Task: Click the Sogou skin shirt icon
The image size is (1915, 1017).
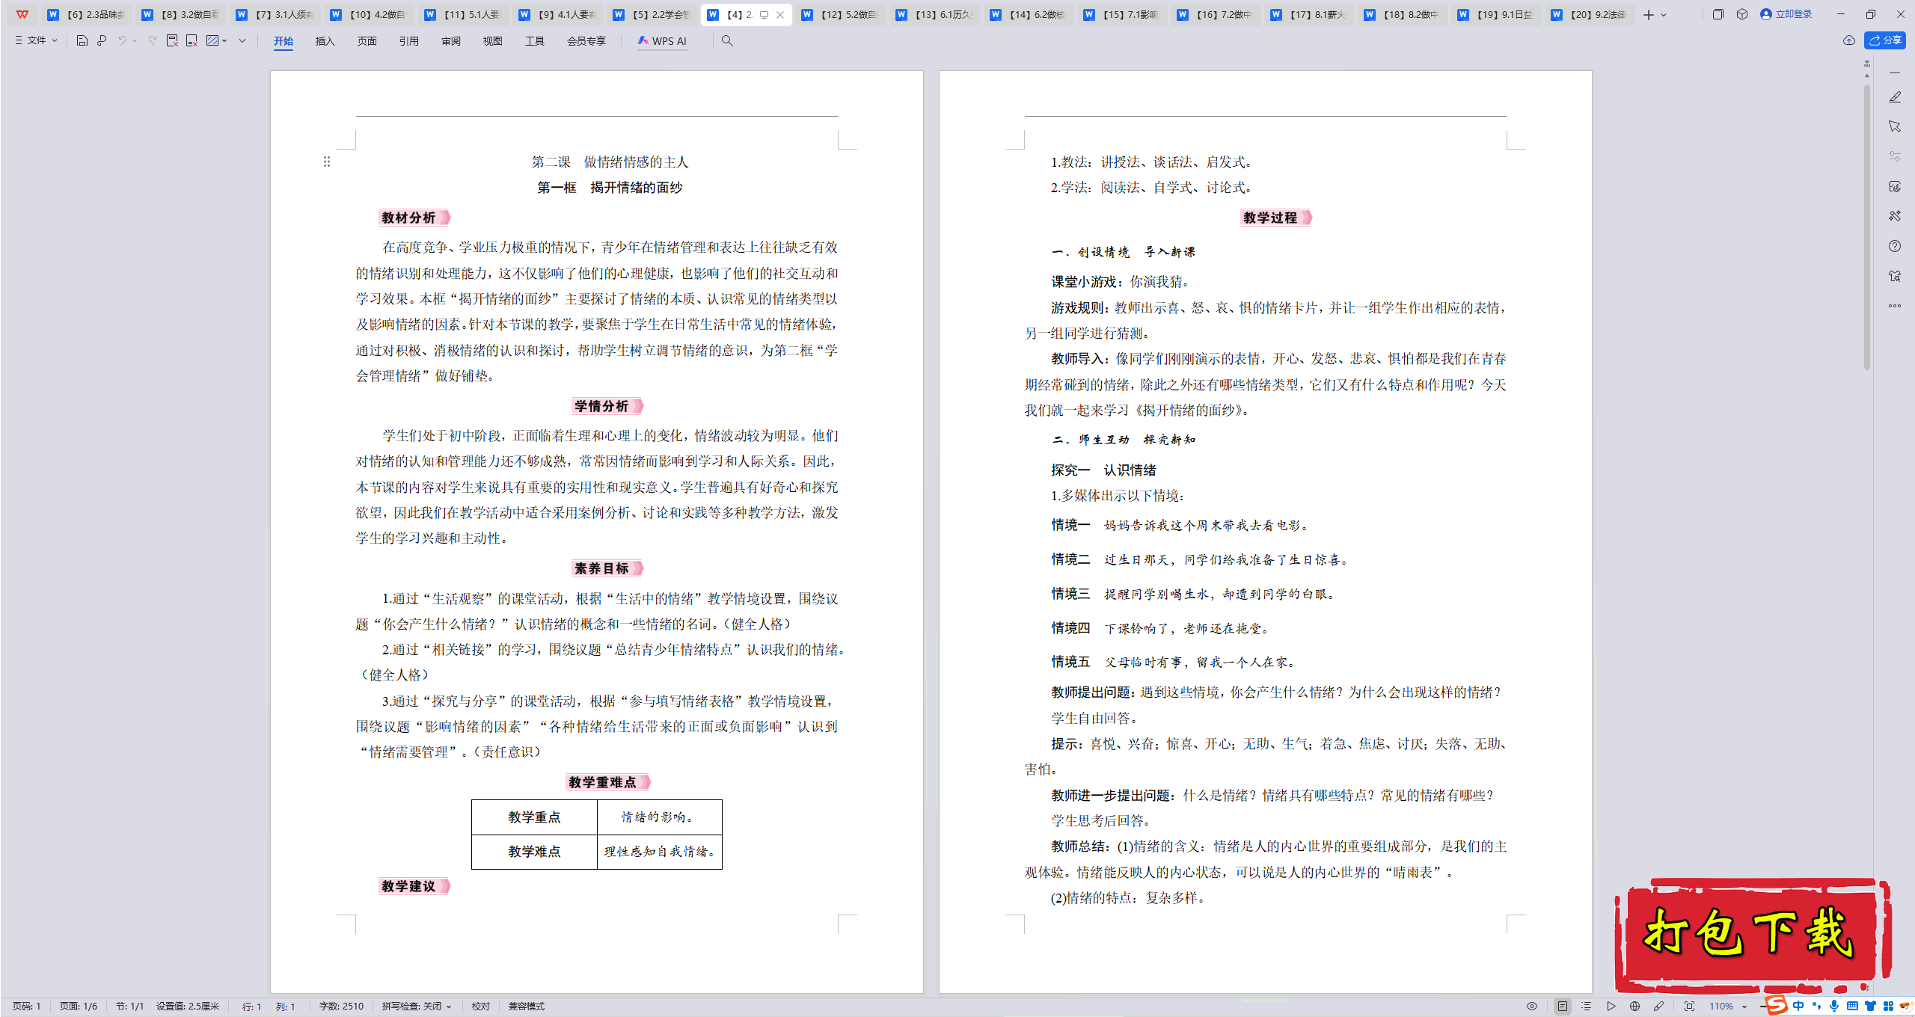Action: [x=1870, y=1007]
